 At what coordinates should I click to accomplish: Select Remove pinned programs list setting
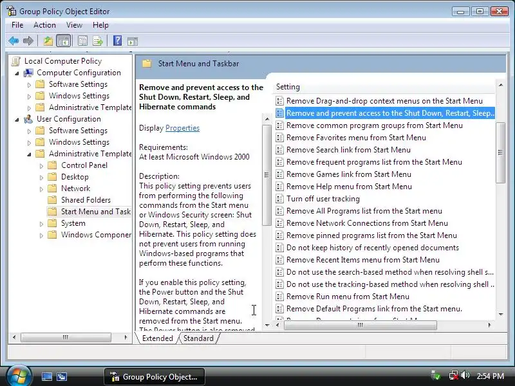pyautogui.click(x=371, y=235)
